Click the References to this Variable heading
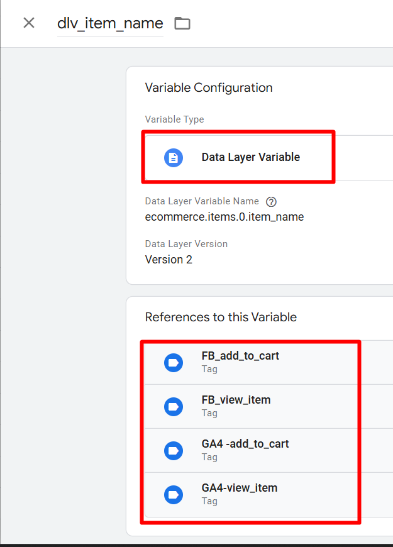 click(x=221, y=317)
